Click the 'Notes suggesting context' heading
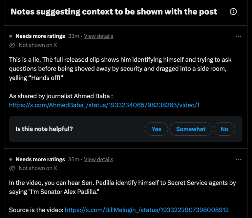This screenshot has width=252, height=218. (114, 12)
